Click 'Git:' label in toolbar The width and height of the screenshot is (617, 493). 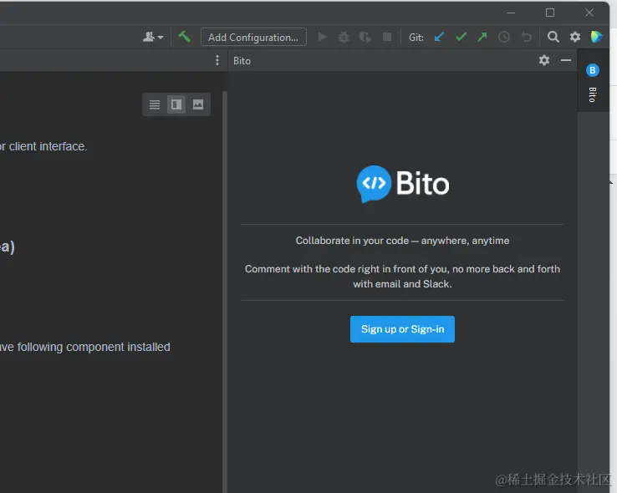(x=416, y=38)
